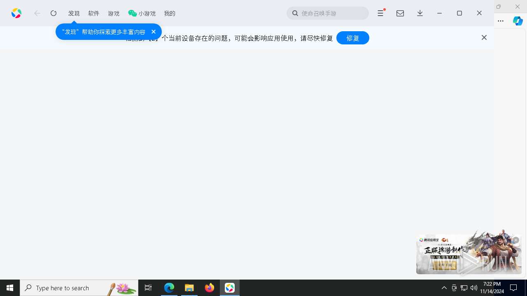Dismiss the 发现 tooltip bubble
The width and height of the screenshot is (527, 296).
153,32
